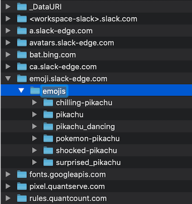Select the ca.slack-edge.com label
Image resolution: width=192 pixels, height=204 pixels.
[x=63, y=67]
